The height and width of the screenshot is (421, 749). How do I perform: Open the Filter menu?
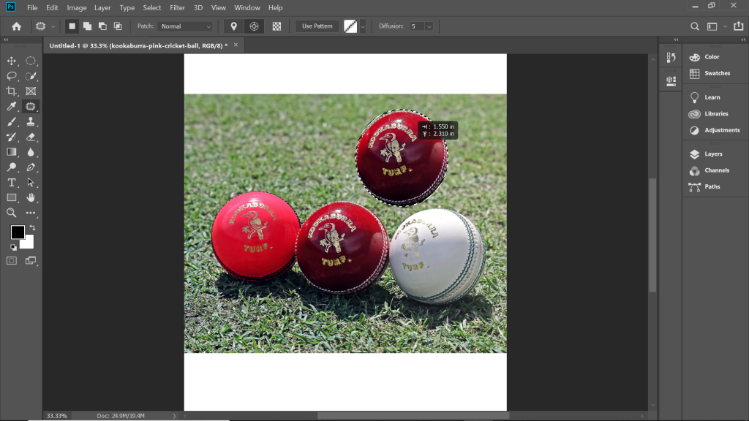click(x=177, y=7)
